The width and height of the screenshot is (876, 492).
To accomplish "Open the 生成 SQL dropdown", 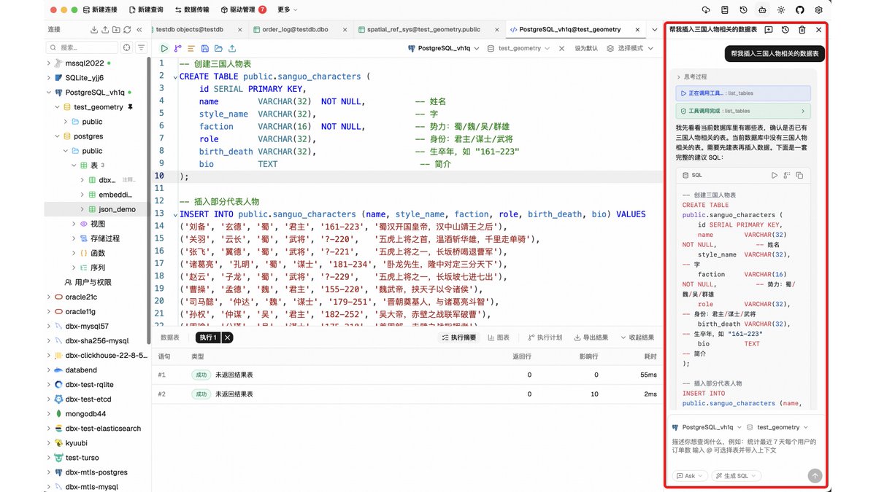I will [737, 475].
